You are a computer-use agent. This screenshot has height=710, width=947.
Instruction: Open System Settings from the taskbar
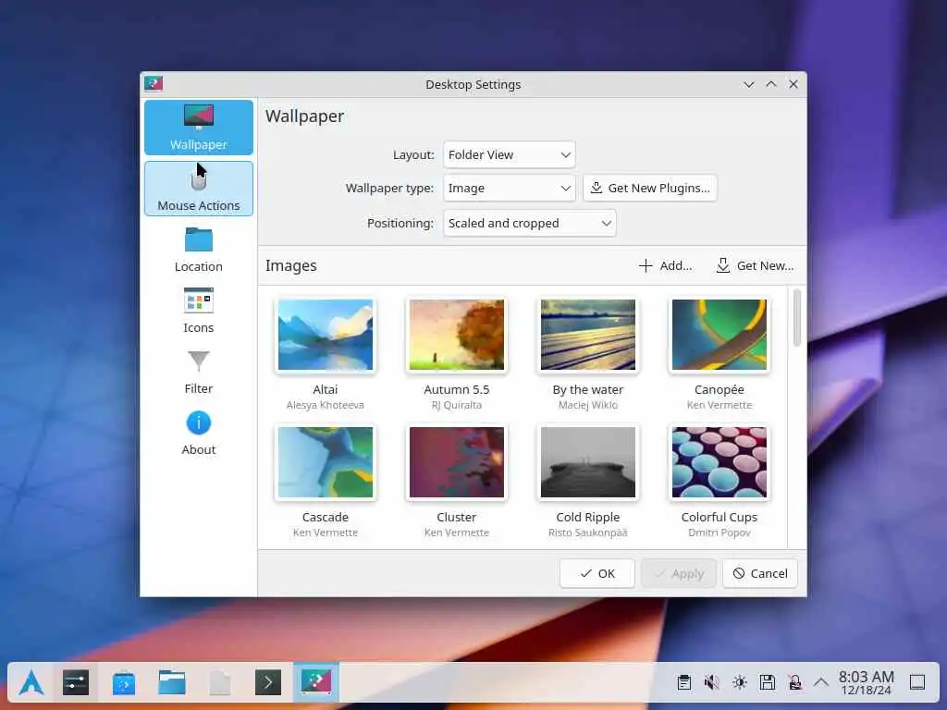tap(76, 683)
